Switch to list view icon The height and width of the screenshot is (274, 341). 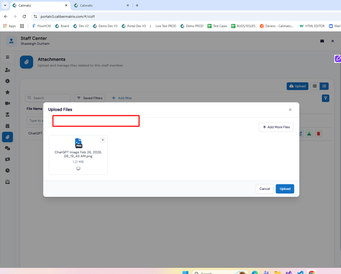[324, 86]
